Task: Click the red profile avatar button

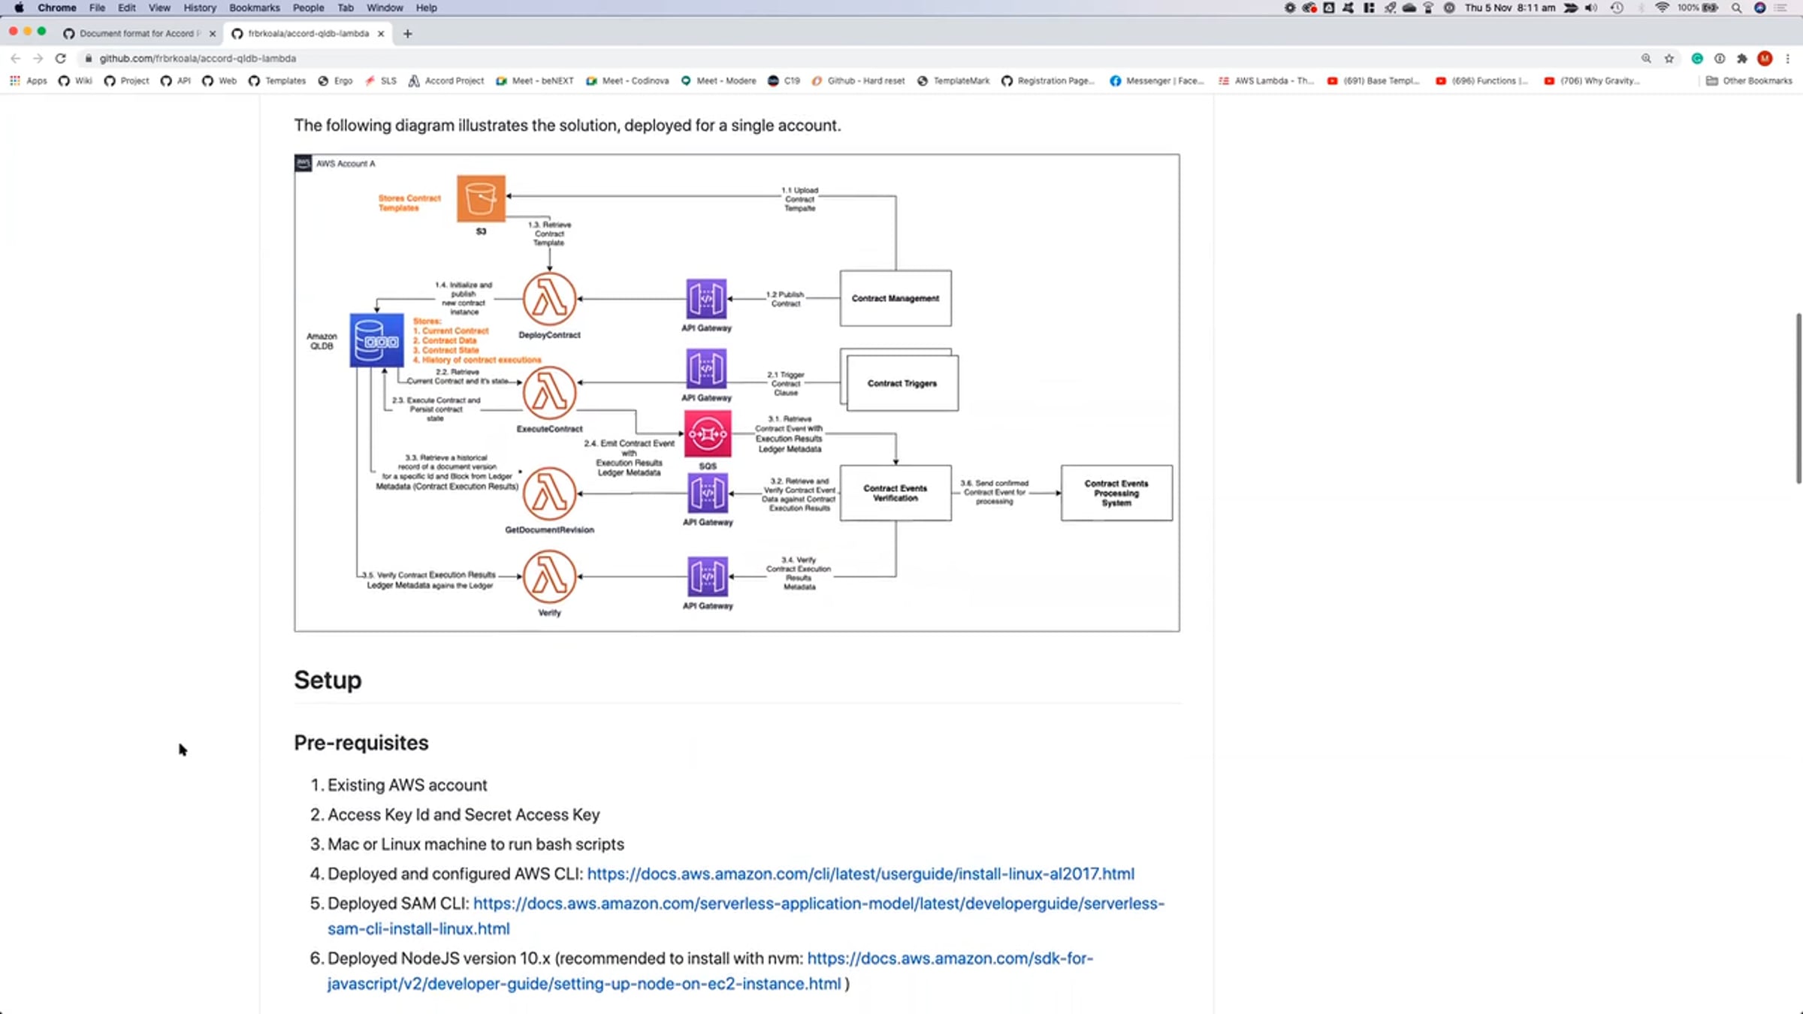Action: [x=1765, y=59]
